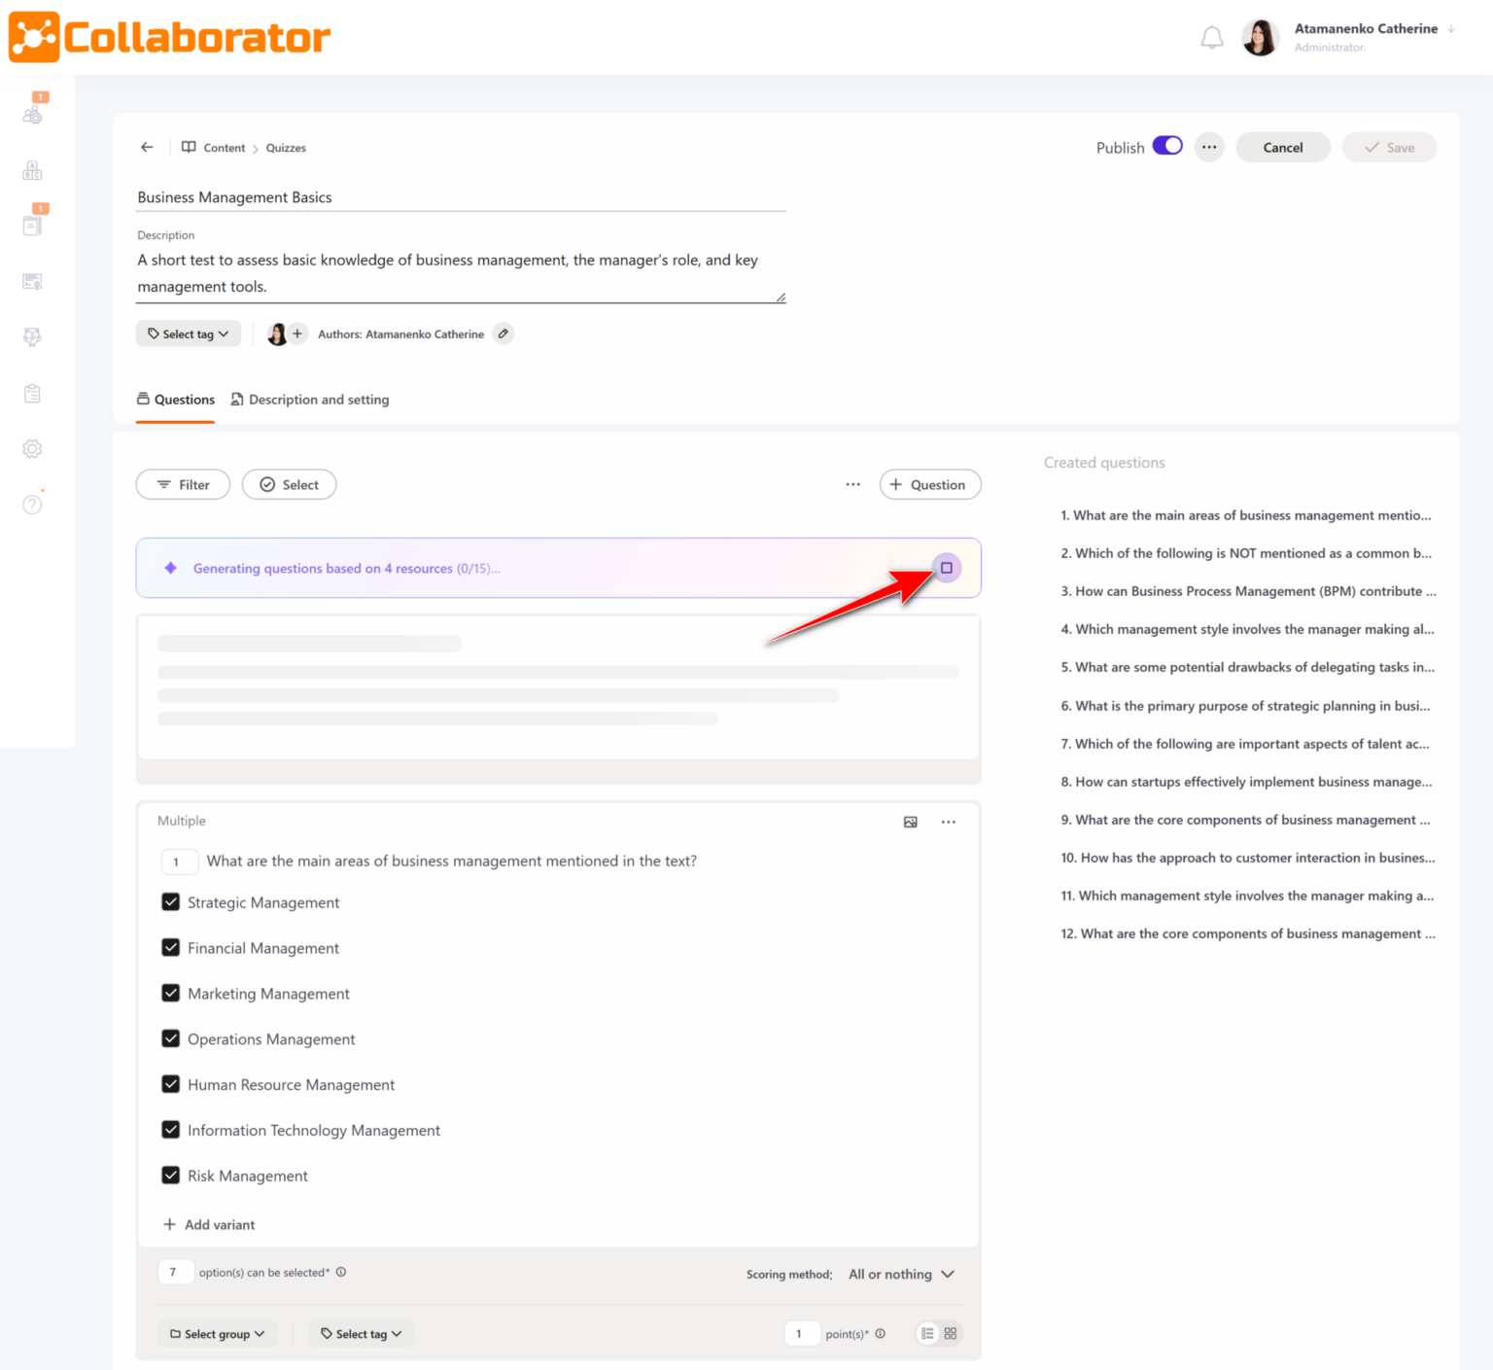Expand user menu arrow beside Atamanenko Catherine
This screenshot has height=1370, width=1493.
click(x=1451, y=29)
